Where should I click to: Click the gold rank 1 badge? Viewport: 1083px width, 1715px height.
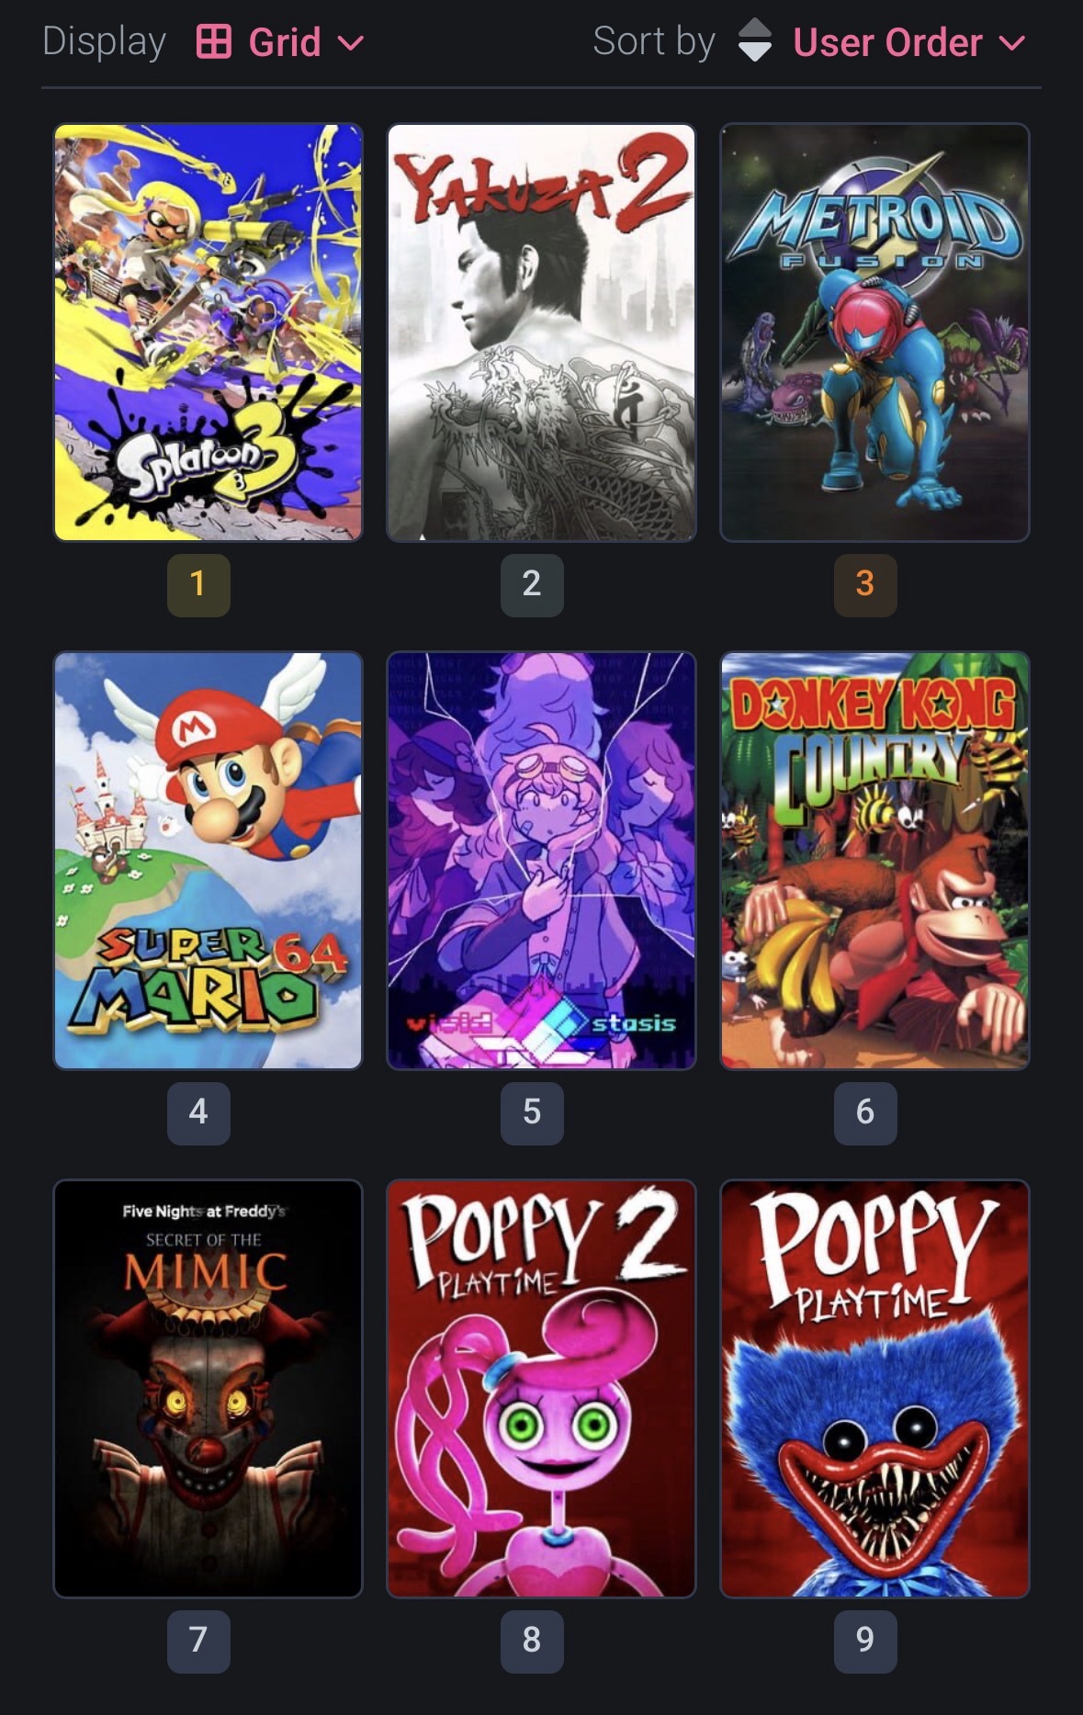coord(198,584)
